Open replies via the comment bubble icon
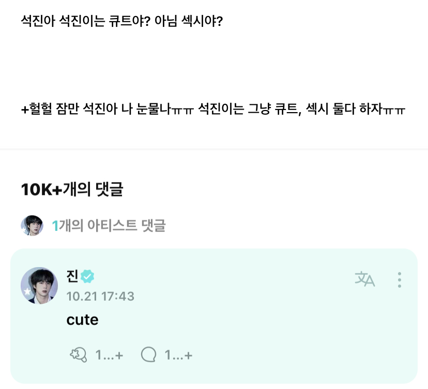Image resolution: width=428 pixels, height=389 pixels. [x=149, y=354]
